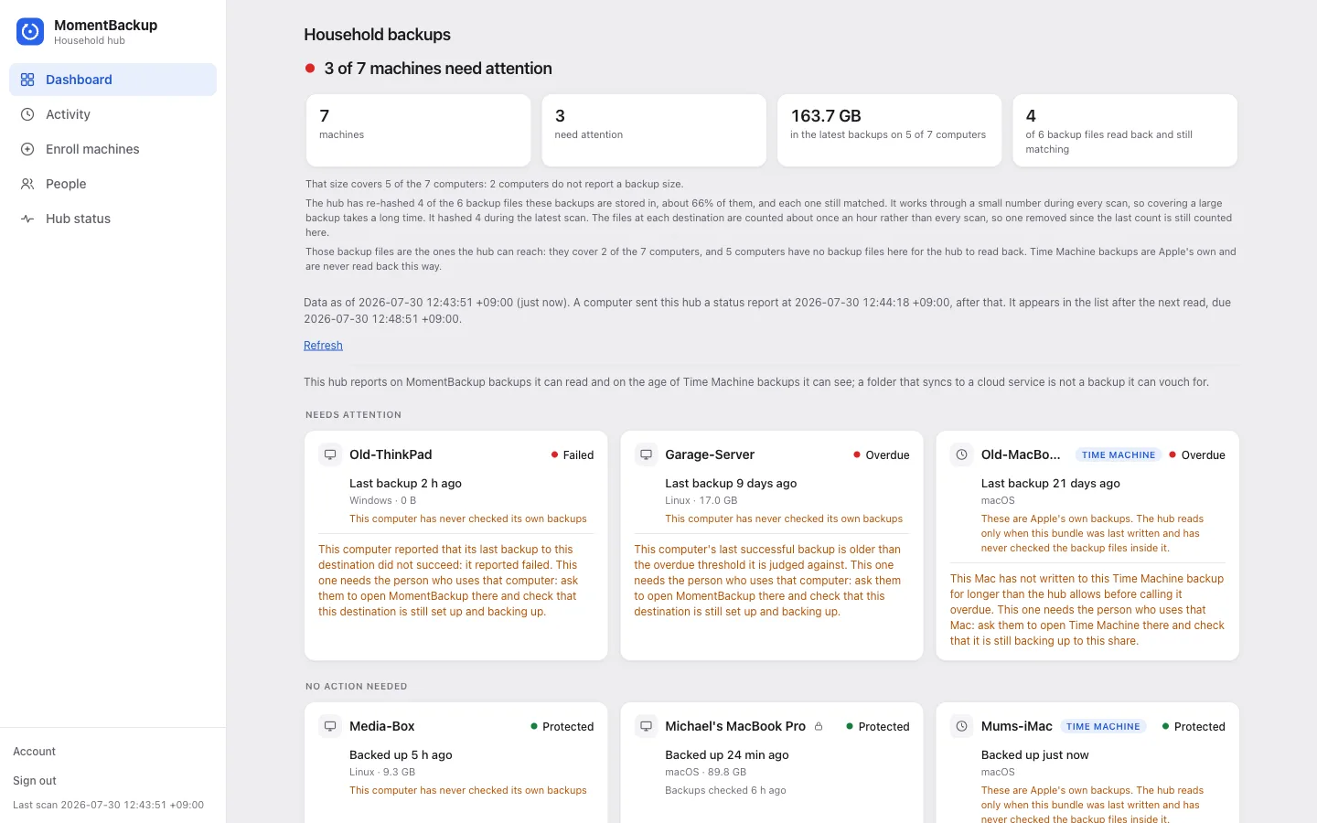Click 'Backed up just now' text

1034,754
